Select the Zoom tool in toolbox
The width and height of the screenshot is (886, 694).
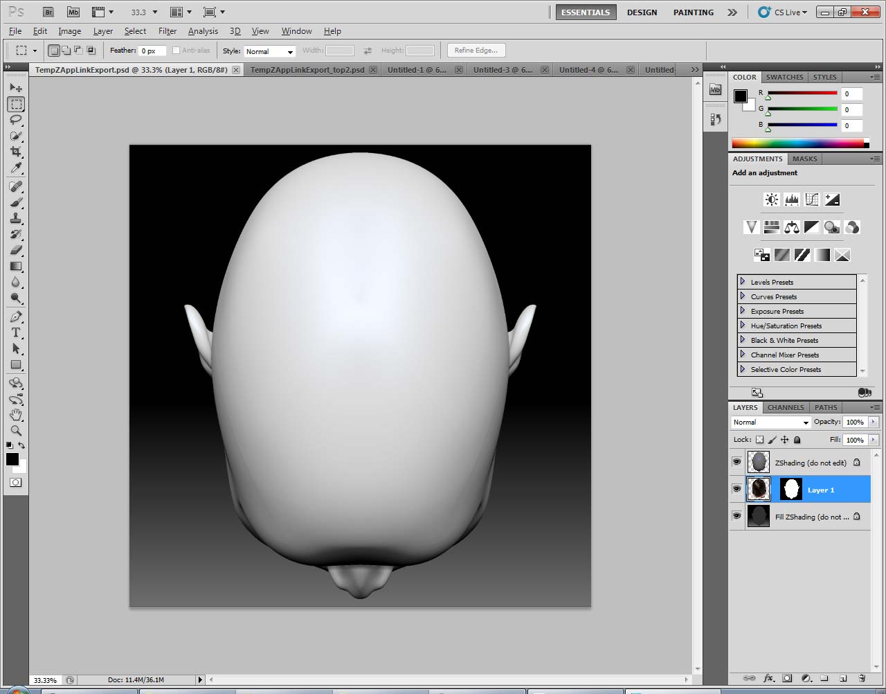[x=16, y=430]
